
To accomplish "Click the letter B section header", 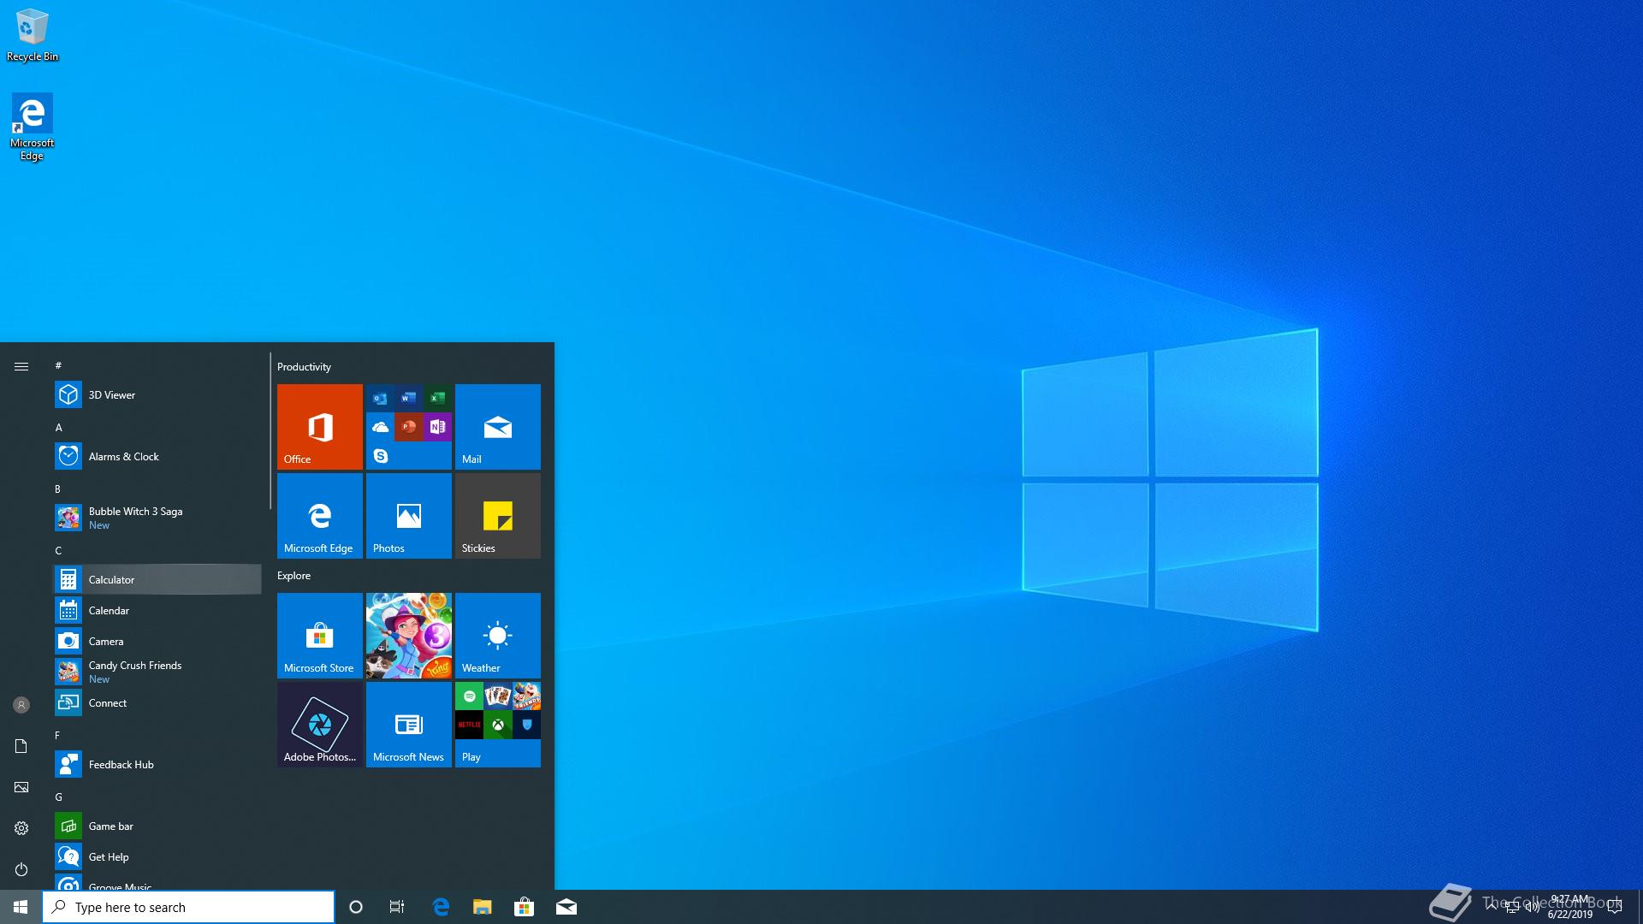I will coord(58,489).
